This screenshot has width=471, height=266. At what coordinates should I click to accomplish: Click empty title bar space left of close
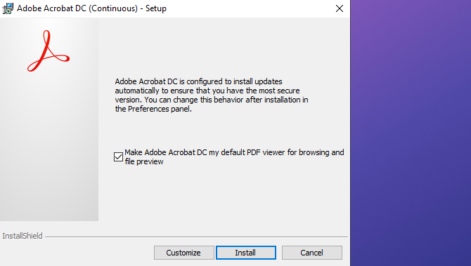coord(250,8)
